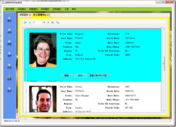This screenshot has height=127, width=176.
Task: Click the status bar date 2009/11/1 7:21:33
Action: (x=12, y=121)
